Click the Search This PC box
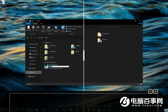Viewport: 168px width, 112px height. [x=124, y=27]
